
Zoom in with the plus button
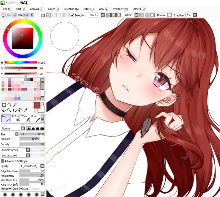coord(113,15)
